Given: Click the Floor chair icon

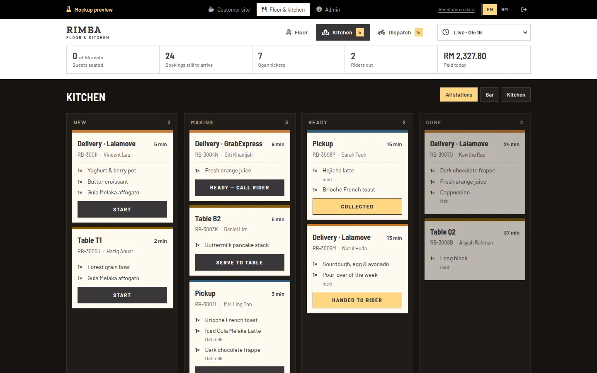Looking at the screenshot, I should point(289,32).
